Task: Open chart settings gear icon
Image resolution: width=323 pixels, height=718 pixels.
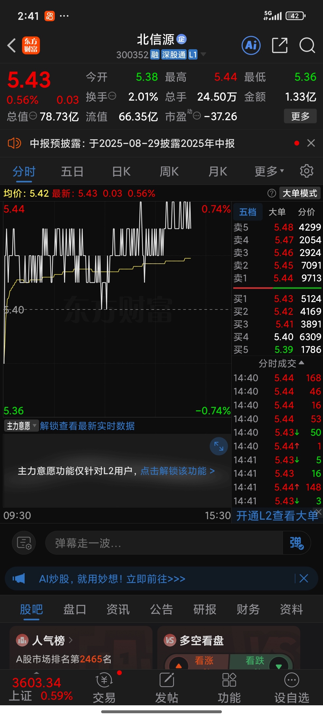Action: (307, 171)
